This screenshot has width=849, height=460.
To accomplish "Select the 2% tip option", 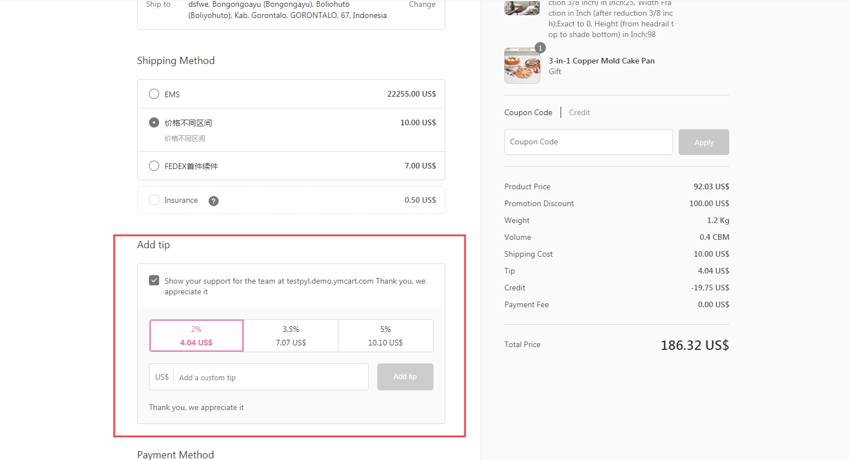I will pyautogui.click(x=196, y=335).
